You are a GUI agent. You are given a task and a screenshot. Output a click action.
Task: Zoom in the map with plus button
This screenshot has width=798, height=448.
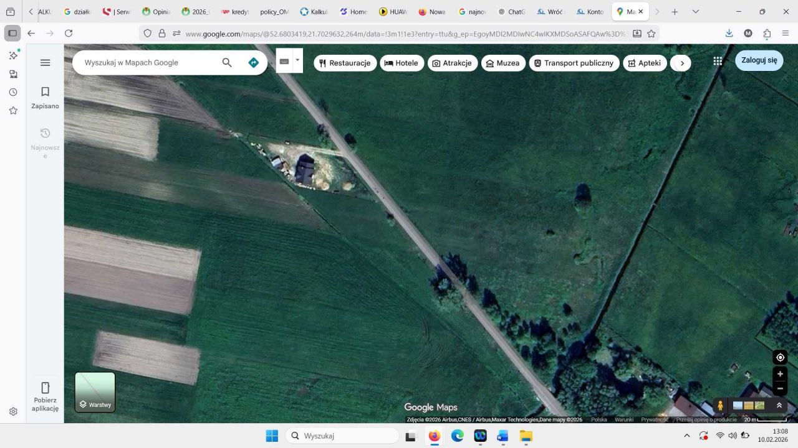780,374
